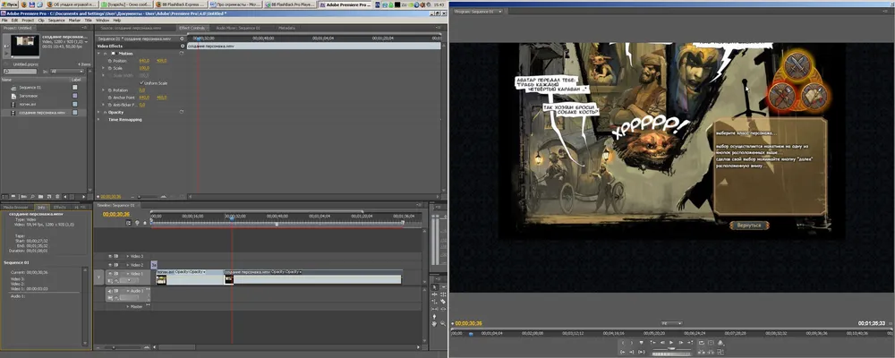Click the Timeline timecode 00;00;30;36

click(117, 214)
